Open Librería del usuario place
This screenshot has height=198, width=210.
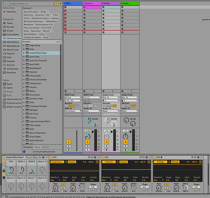coord(12,99)
